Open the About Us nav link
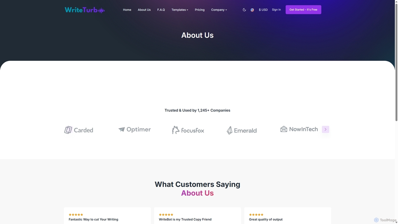Image resolution: width=398 pixels, height=224 pixels. [144, 10]
